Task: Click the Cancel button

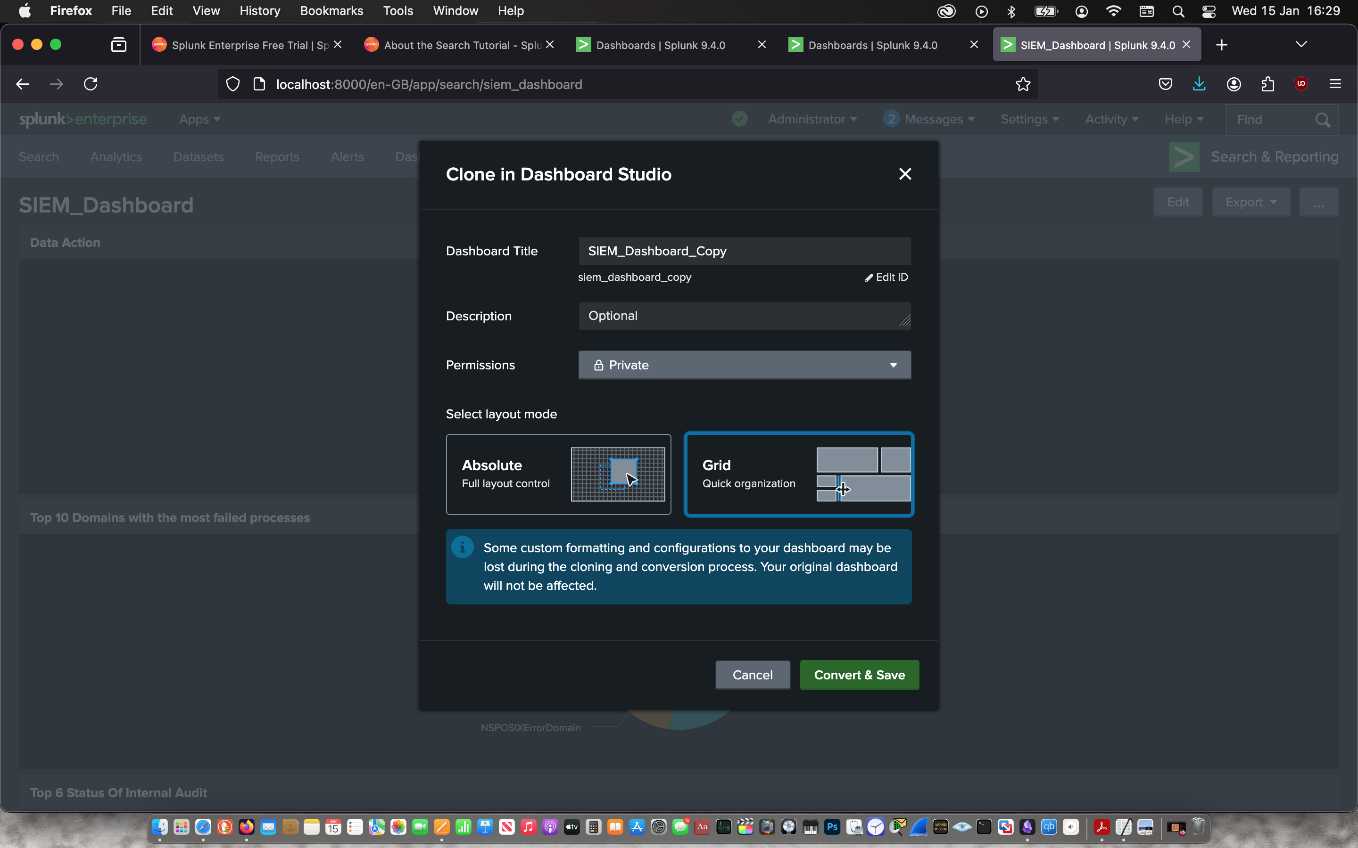Action: (752, 675)
